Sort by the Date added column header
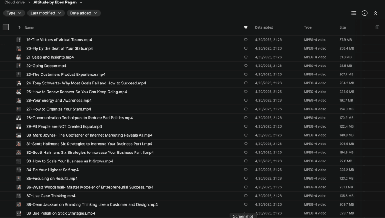385x218 pixels. [264, 27]
